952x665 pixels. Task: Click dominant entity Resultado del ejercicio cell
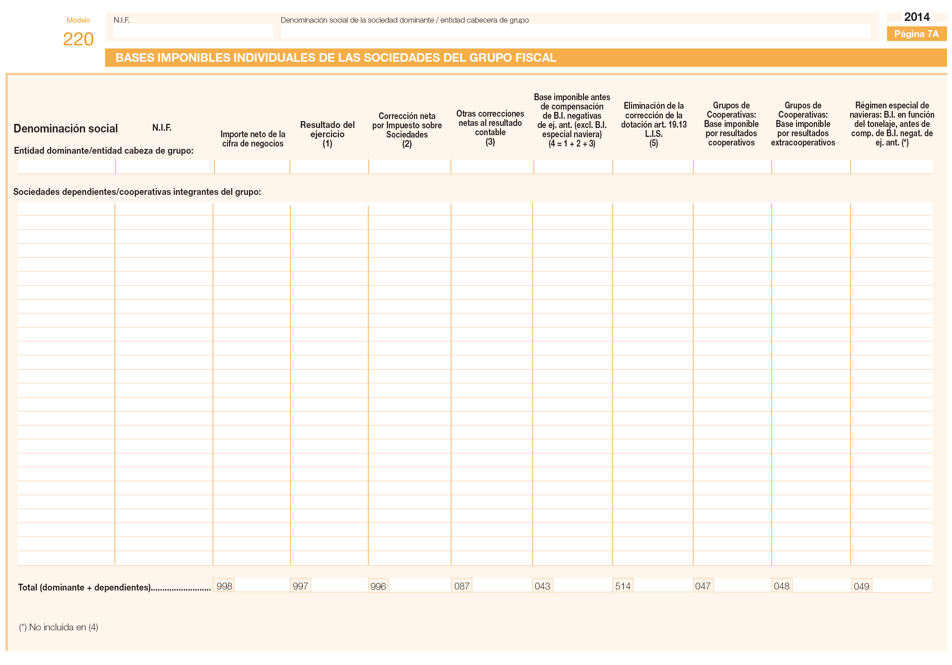pos(329,166)
